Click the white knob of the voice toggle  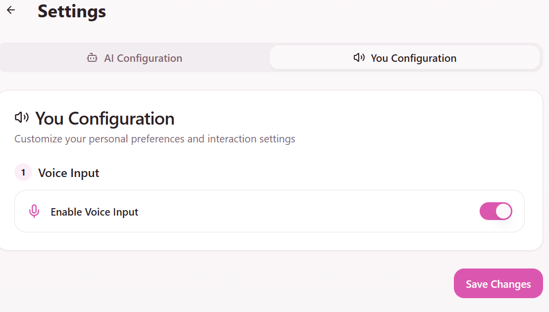point(503,211)
